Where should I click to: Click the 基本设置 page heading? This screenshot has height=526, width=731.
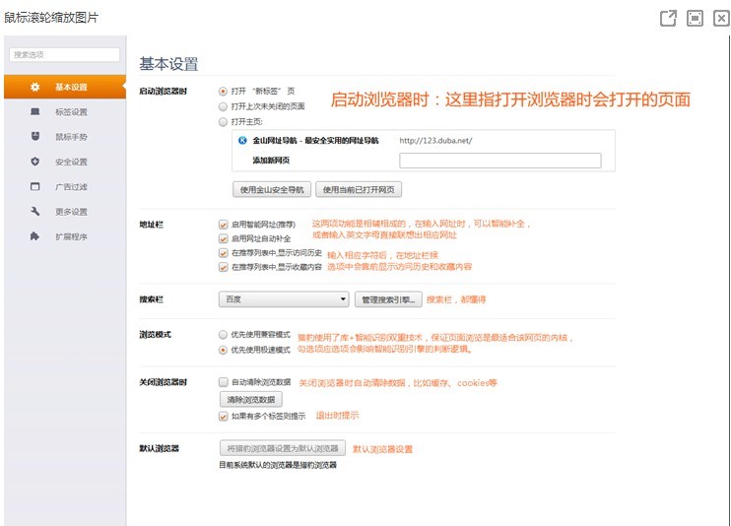click(x=168, y=64)
